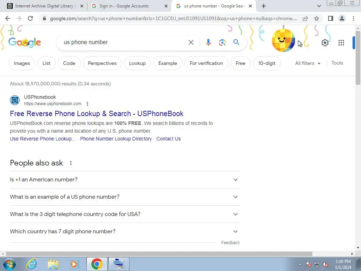
Task: Click the Action Center flag icon
Action: pos(308,265)
